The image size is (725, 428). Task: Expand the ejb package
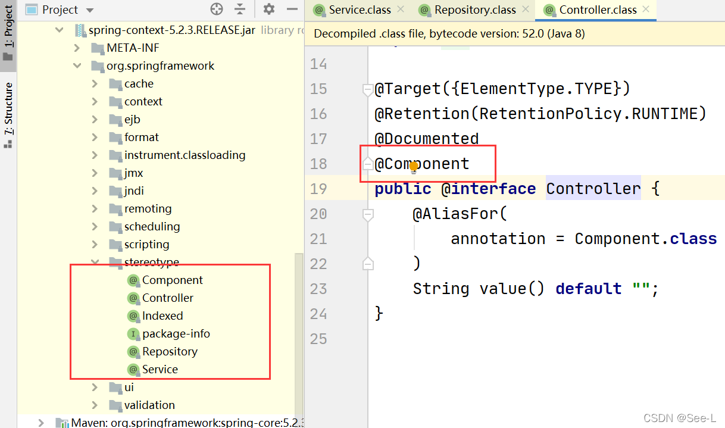pyautogui.click(x=95, y=119)
